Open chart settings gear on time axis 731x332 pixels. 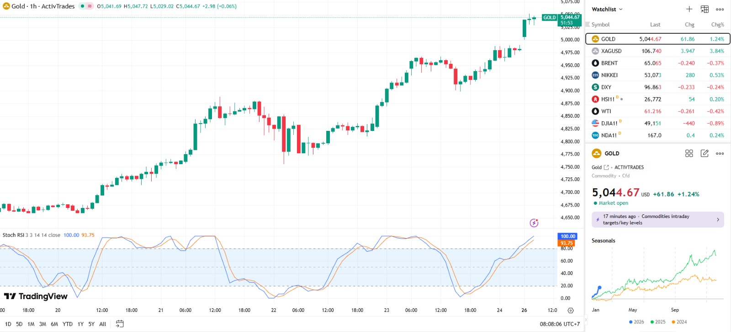click(570, 311)
